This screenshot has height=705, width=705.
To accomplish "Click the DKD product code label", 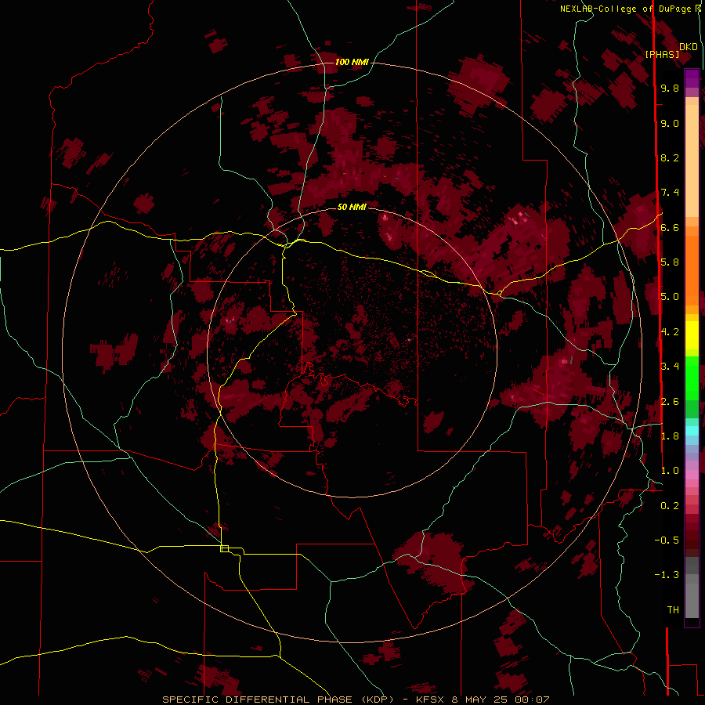I will pyautogui.click(x=689, y=47).
